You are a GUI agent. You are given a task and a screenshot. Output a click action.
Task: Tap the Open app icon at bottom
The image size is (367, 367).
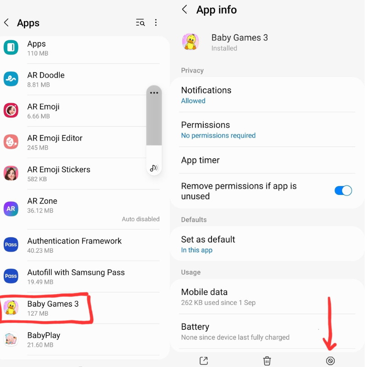[x=204, y=361]
